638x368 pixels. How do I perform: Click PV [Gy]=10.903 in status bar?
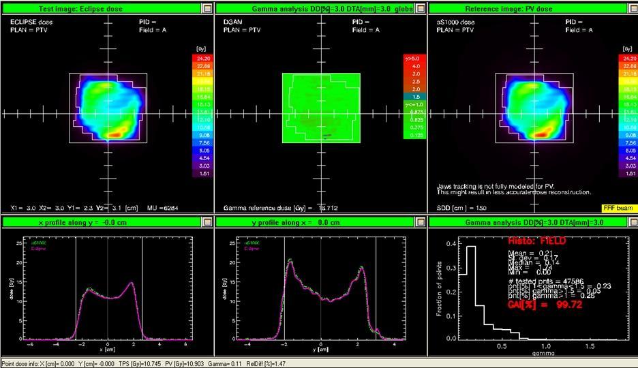[183, 363]
